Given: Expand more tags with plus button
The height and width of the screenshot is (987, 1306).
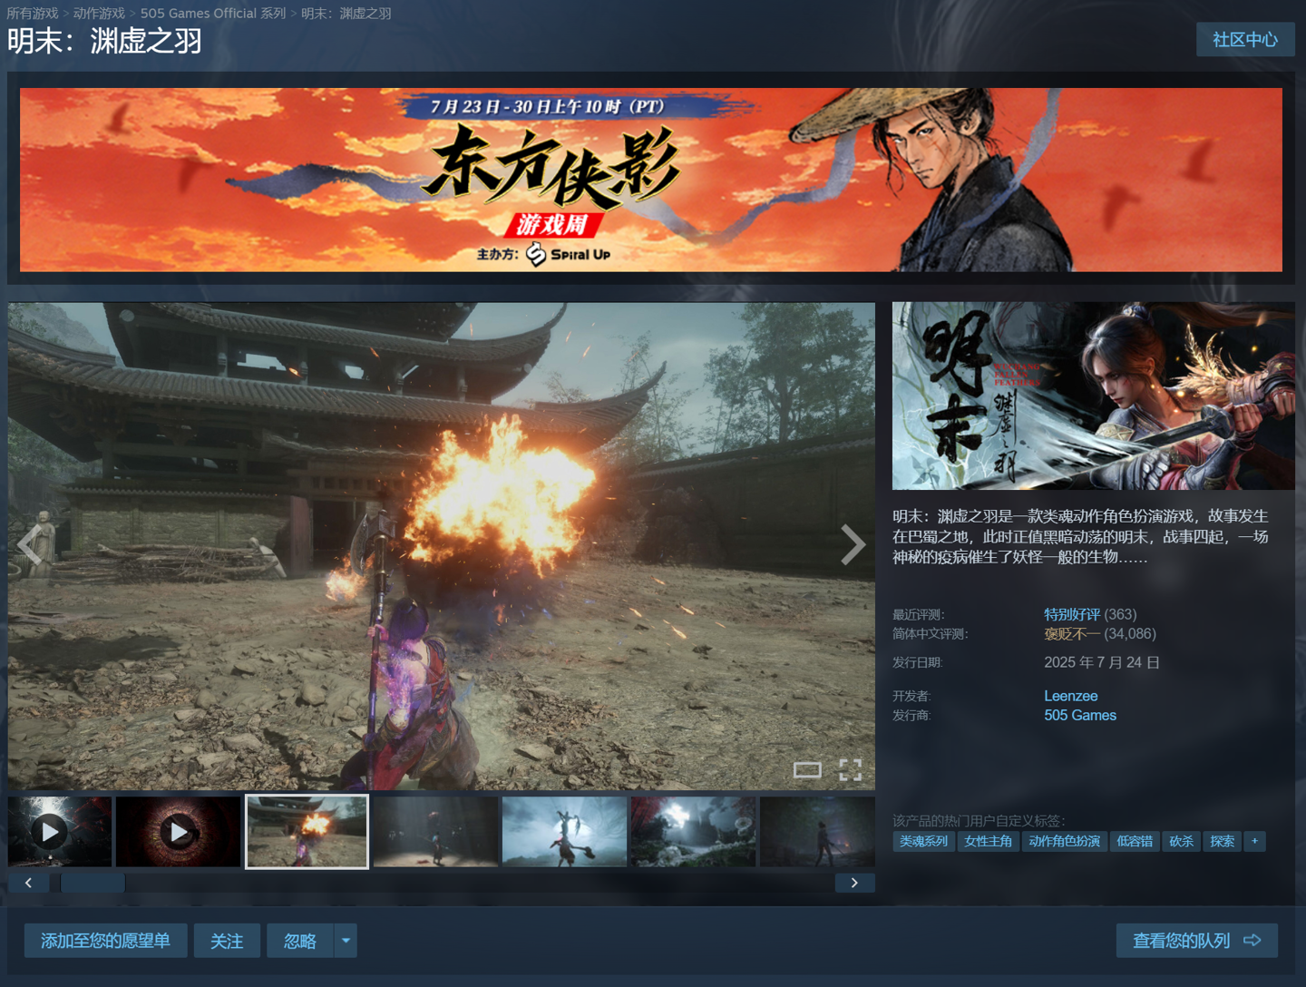Looking at the screenshot, I should click(1254, 841).
